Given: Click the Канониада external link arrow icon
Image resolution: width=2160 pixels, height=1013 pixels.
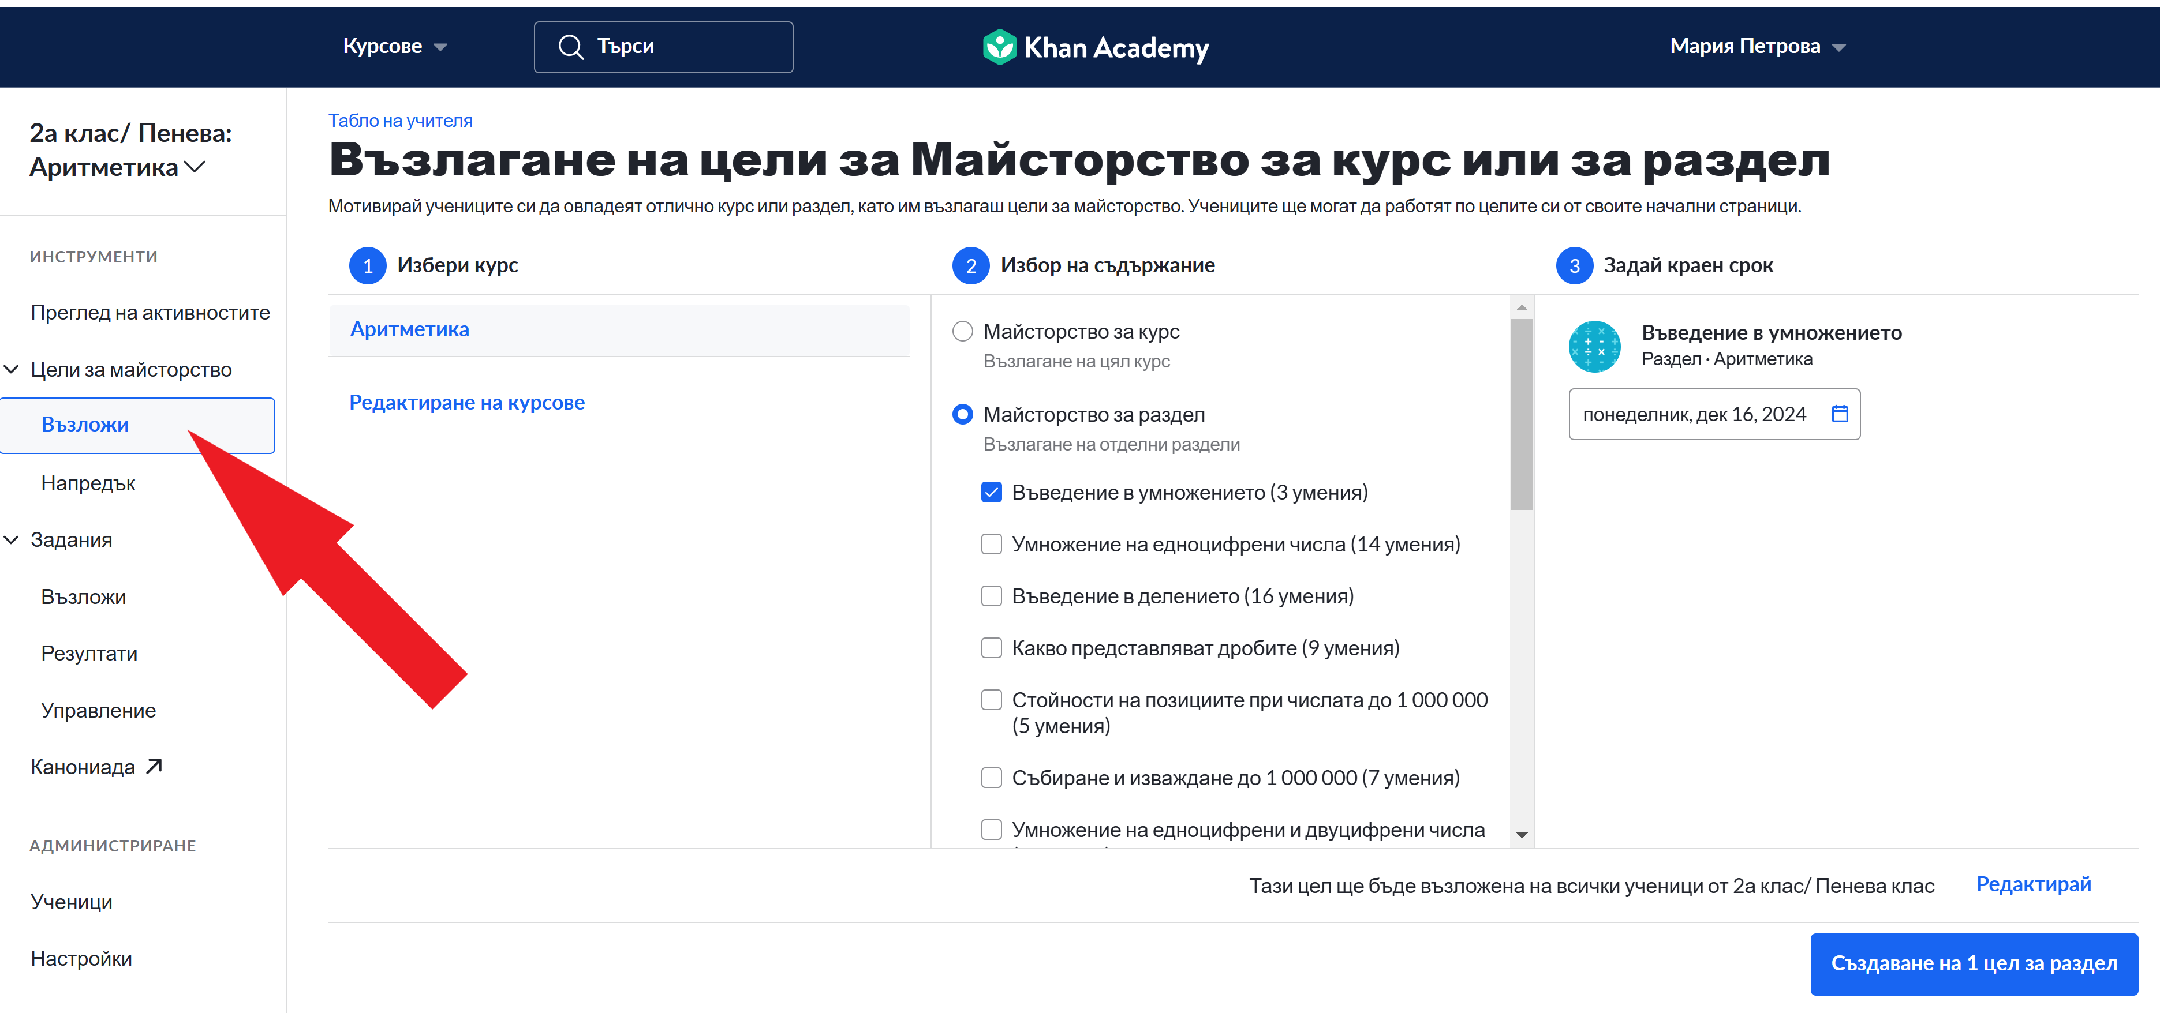Looking at the screenshot, I should 154,766.
